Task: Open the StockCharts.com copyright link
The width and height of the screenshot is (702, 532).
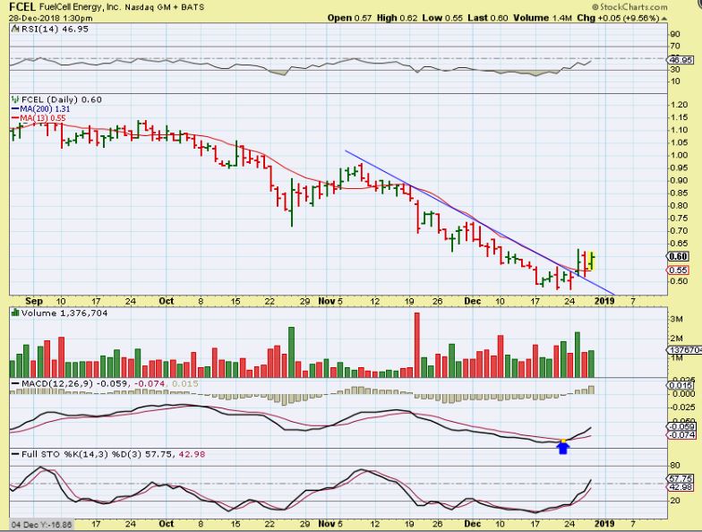Action: pyautogui.click(x=629, y=7)
